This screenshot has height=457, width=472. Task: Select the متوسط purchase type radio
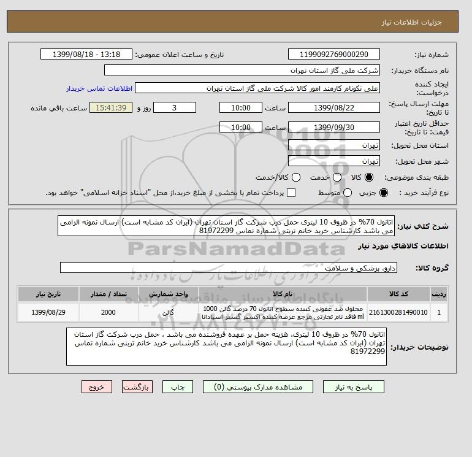pos(348,193)
